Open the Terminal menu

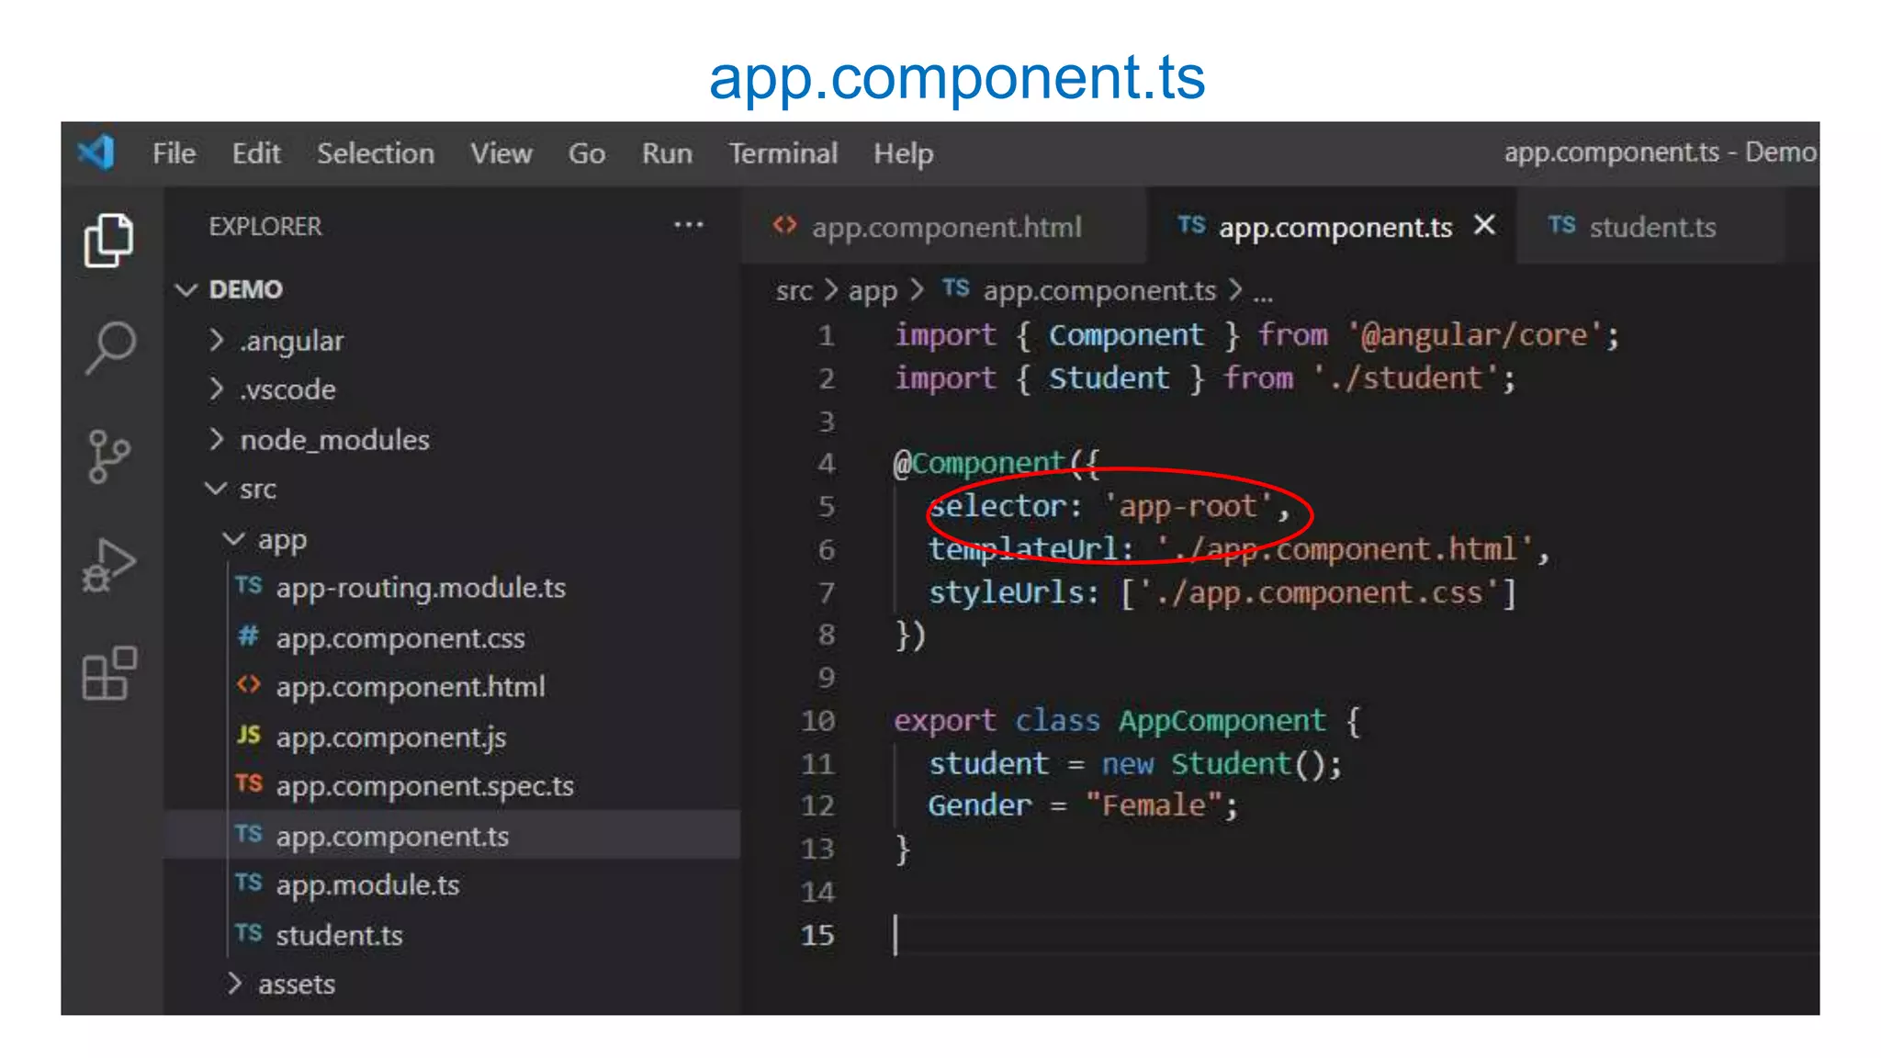click(783, 153)
